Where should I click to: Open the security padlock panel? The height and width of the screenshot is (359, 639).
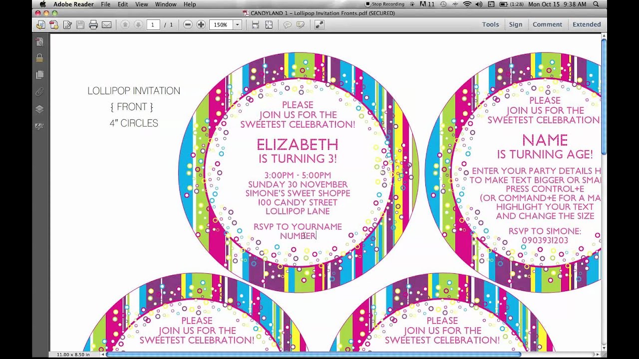pyautogui.click(x=39, y=58)
